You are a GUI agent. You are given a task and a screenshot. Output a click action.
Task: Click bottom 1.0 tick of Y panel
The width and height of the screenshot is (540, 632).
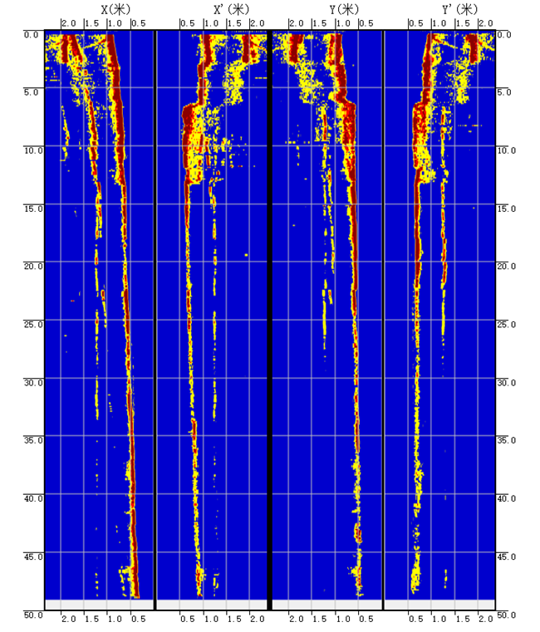coord(343,619)
